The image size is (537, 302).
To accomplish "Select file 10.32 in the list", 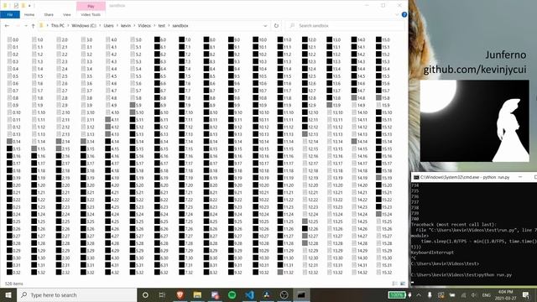I will click(x=261, y=273).
